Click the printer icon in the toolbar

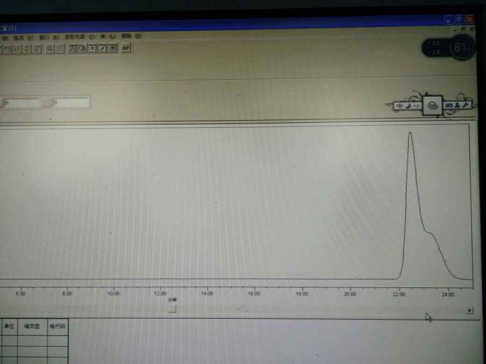(126, 47)
